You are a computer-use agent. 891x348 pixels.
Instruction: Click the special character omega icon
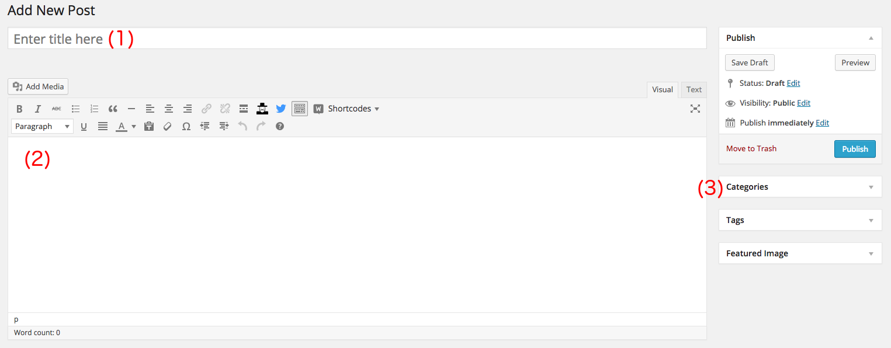pos(186,126)
